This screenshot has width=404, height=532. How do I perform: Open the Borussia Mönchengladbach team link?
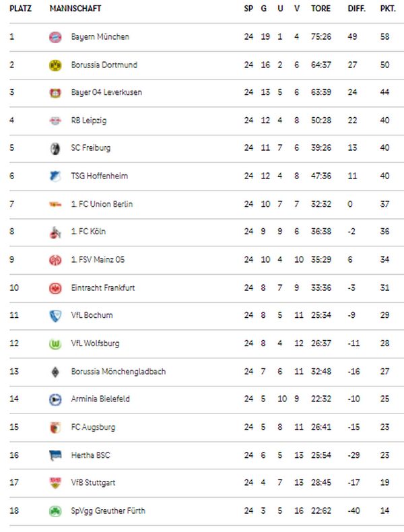(x=119, y=372)
